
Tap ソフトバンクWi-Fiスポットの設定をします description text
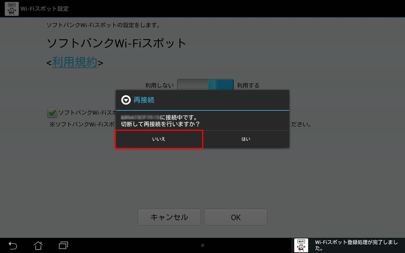click(104, 25)
